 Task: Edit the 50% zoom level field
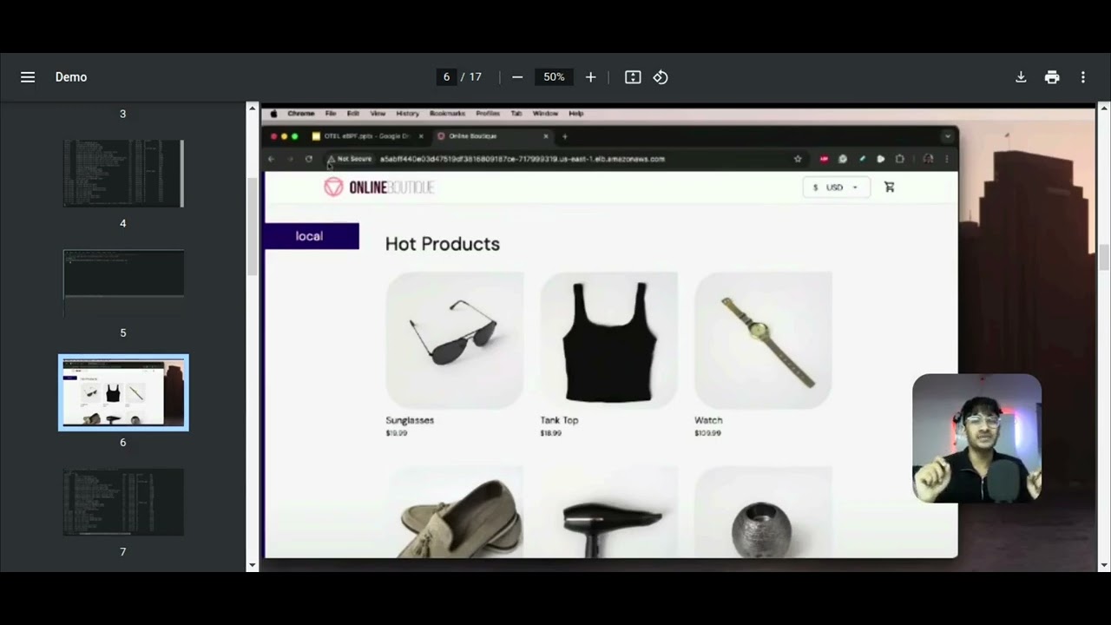[554, 77]
